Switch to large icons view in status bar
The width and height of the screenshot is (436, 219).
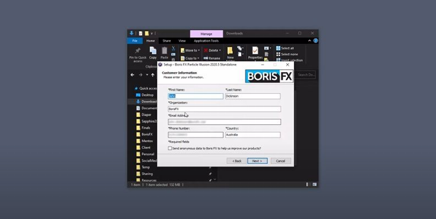[x=314, y=184]
